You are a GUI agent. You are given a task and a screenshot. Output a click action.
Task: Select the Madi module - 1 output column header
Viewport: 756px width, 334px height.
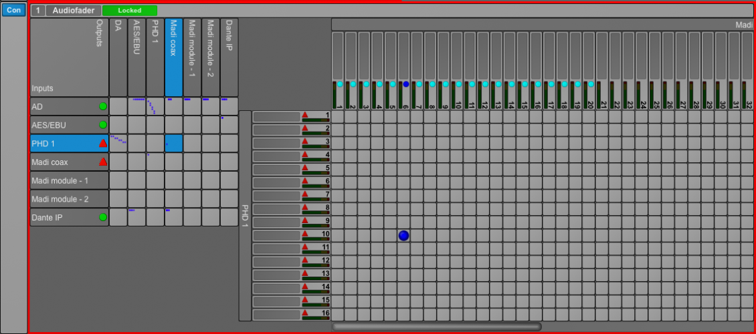tap(192, 57)
